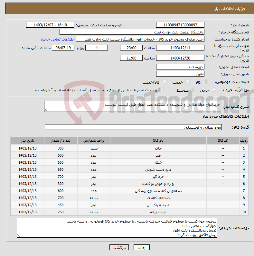Select the خدمت radio button
The height and width of the screenshot is (256, 254).
187,81
